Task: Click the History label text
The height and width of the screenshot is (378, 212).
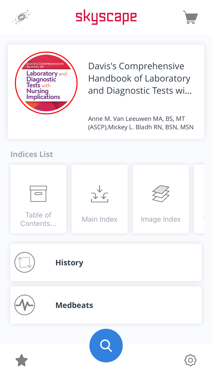Action: point(69,262)
